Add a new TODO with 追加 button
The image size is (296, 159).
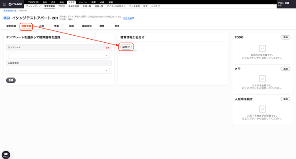(285, 37)
